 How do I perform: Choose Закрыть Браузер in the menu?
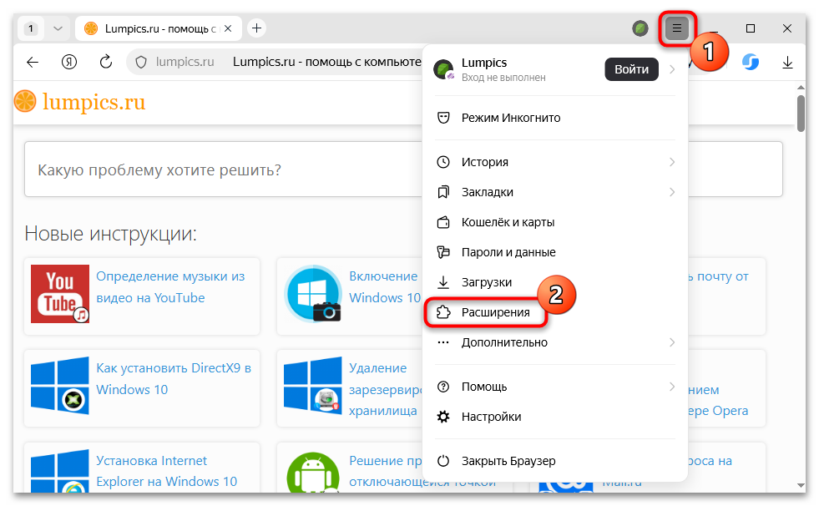click(554, 461)
